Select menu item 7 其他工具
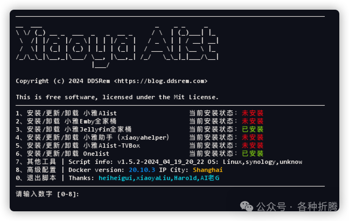The width and height of the screenshot is (349, 221). pos(36,162)
